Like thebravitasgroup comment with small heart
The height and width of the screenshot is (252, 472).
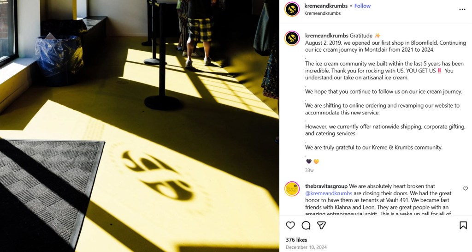(x=466, y=188)
